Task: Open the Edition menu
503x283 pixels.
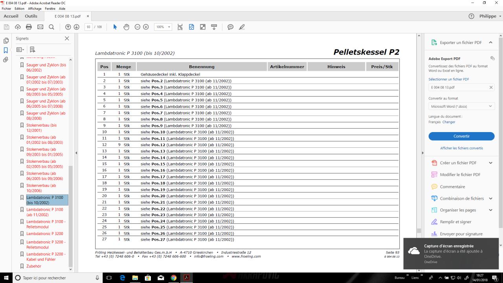Action: pyautogui.click(x=20, y=9)
